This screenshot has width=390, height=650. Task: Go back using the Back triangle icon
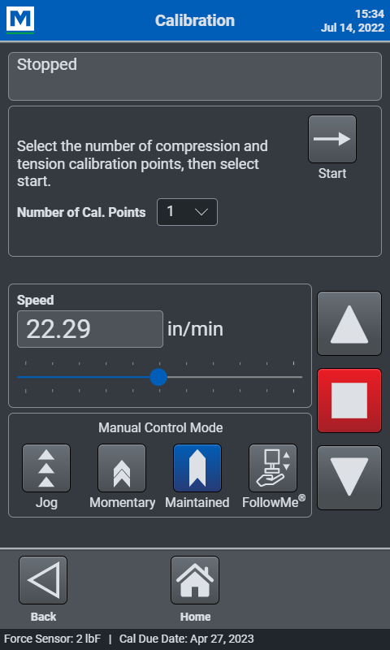(x=43, y=580)
